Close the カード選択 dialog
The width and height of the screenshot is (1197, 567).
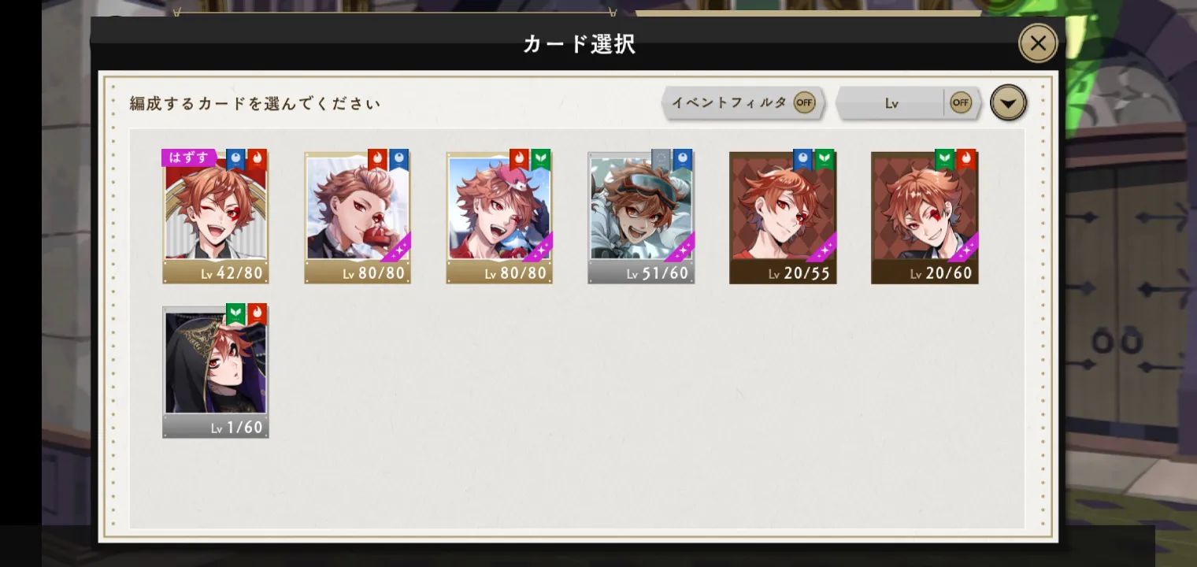(x=1038, y=43)
